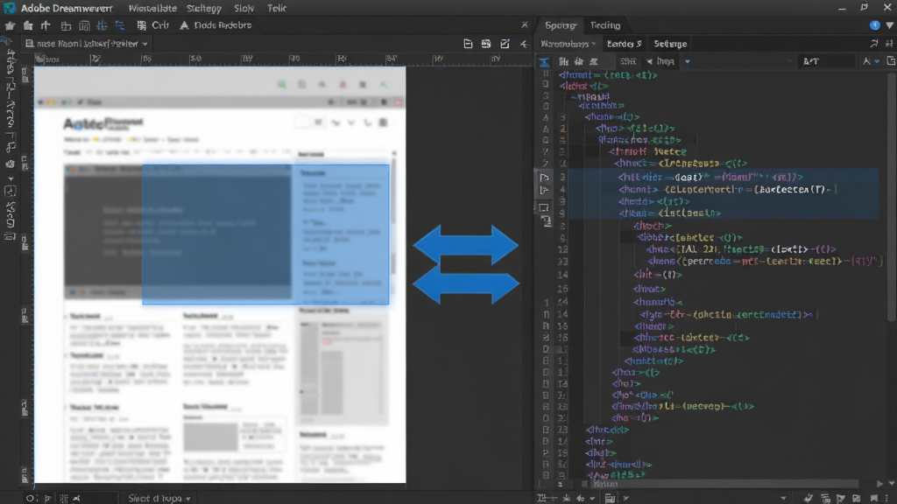The width and height of the screenshot is (897, 504).
Task: Click the square icon in left vertical toolbar
Action: [11, 192]
